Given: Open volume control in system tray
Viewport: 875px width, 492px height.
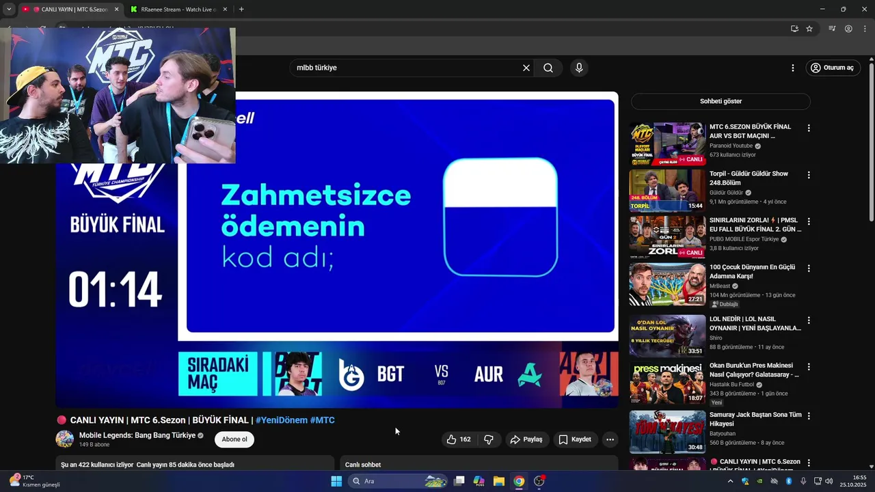Looking at the screenshot, I should point(829,481).
